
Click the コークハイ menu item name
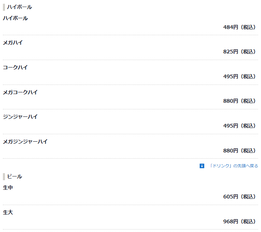pos(15,68)
